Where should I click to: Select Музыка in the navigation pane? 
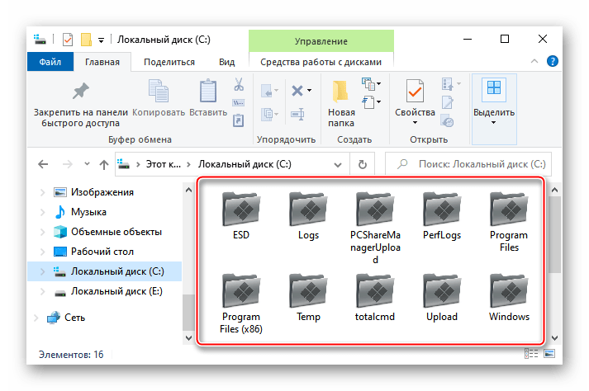coord(88,212)
